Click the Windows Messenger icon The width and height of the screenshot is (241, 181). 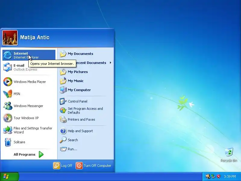pyautogui.click(x=8, y=106)
